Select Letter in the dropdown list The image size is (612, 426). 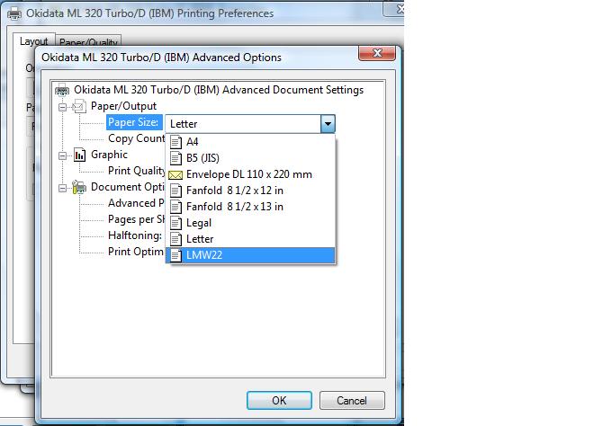click(x=200, y=239)
